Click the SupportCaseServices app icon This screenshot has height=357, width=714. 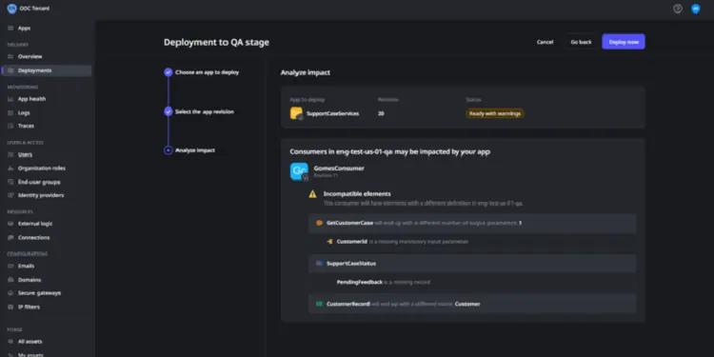[296, 113]
